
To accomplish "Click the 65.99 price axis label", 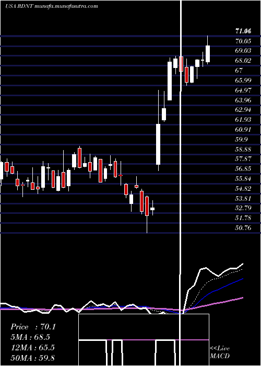I will (244, 81).
